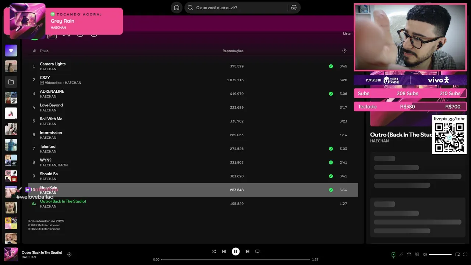Select the CRZY track title
The image size is (471, 265).
click(x=45, y=78)
